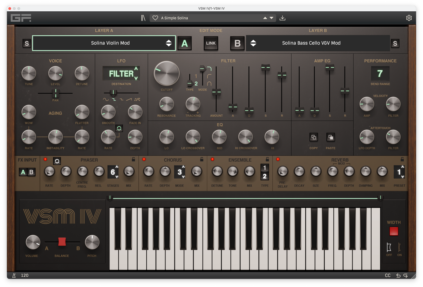The height and width of the screenshot is (287, 423).
Task: Enable tempo sync on the LFO rate
Action: click(119, 128)
